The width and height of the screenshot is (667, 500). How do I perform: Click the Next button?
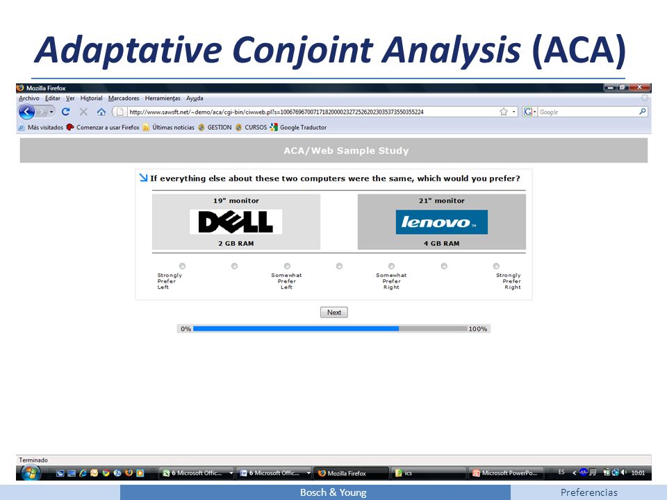334,312
